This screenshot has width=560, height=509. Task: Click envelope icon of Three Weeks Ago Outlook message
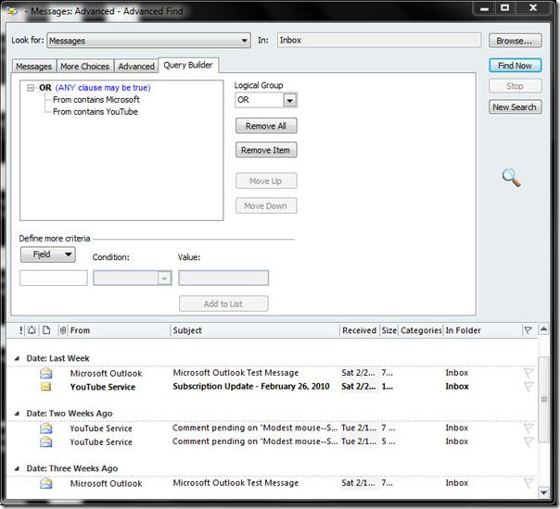(x=46, y=483)
